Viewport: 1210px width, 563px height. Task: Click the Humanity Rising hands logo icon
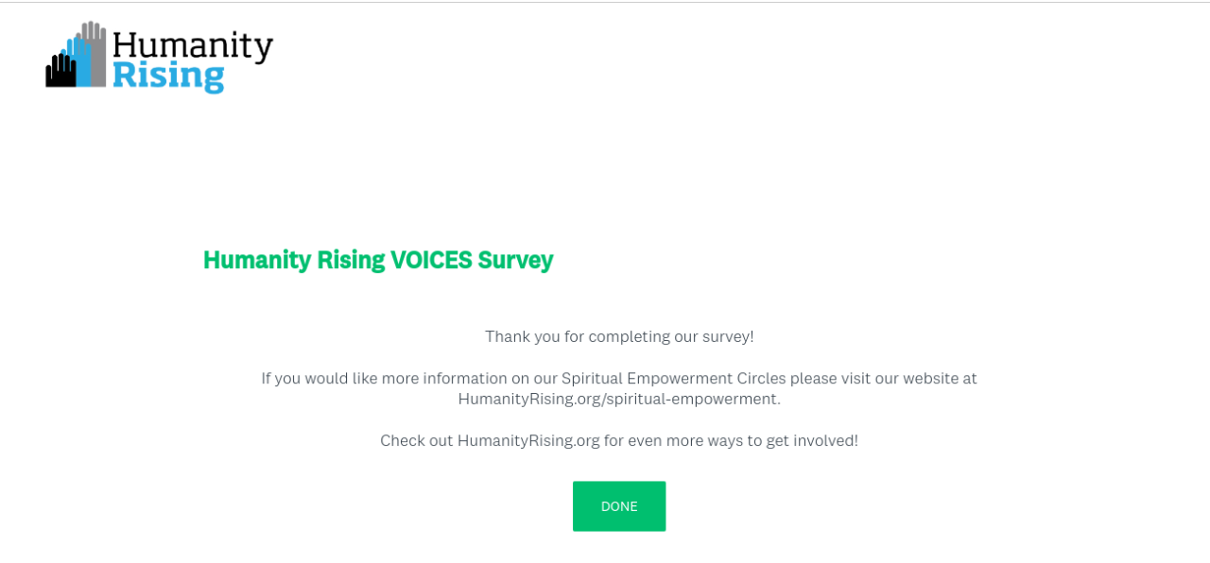pyautogui.click(x=77, y=57)
